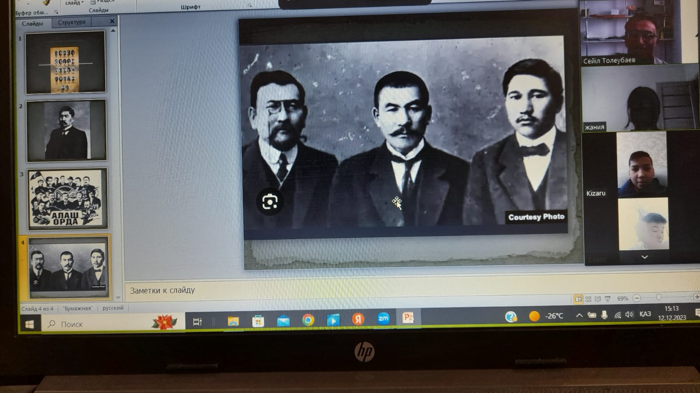Open the Структура tab

[72, 22]
